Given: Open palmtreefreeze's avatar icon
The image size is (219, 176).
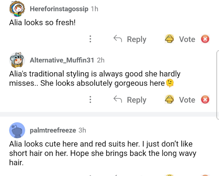Looking at the screenshot, I should (x=17, y=130).
